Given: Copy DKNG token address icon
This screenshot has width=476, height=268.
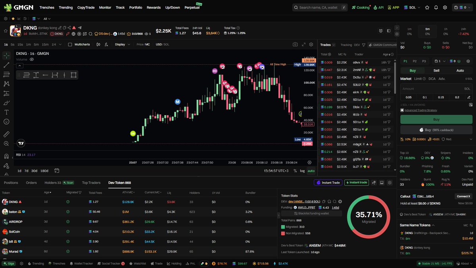Looking at the screenshot, I should (65, 27).
